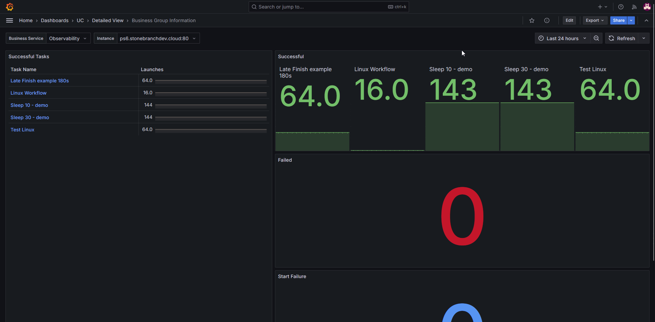Click the Edit dashboard button
655x322 pixels.
point(569,20)
